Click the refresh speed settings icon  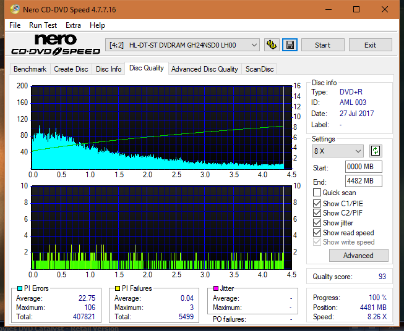376,151
